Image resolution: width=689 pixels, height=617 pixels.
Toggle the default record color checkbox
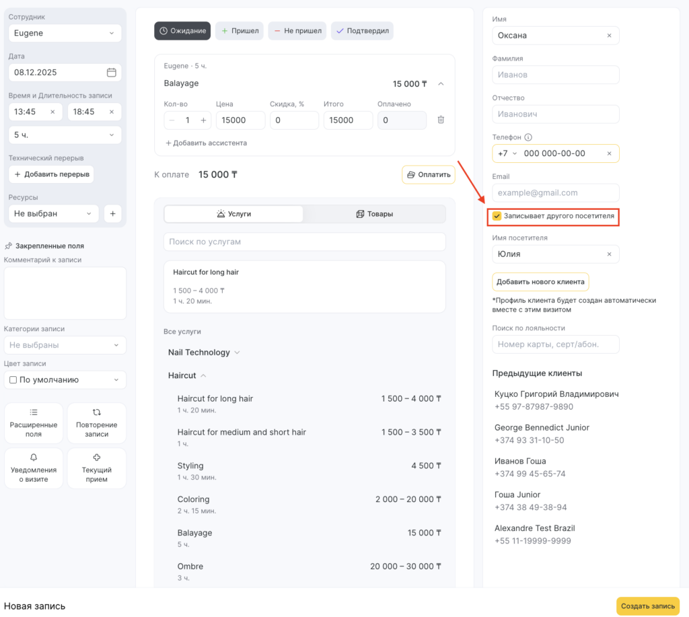pos(13,380)
